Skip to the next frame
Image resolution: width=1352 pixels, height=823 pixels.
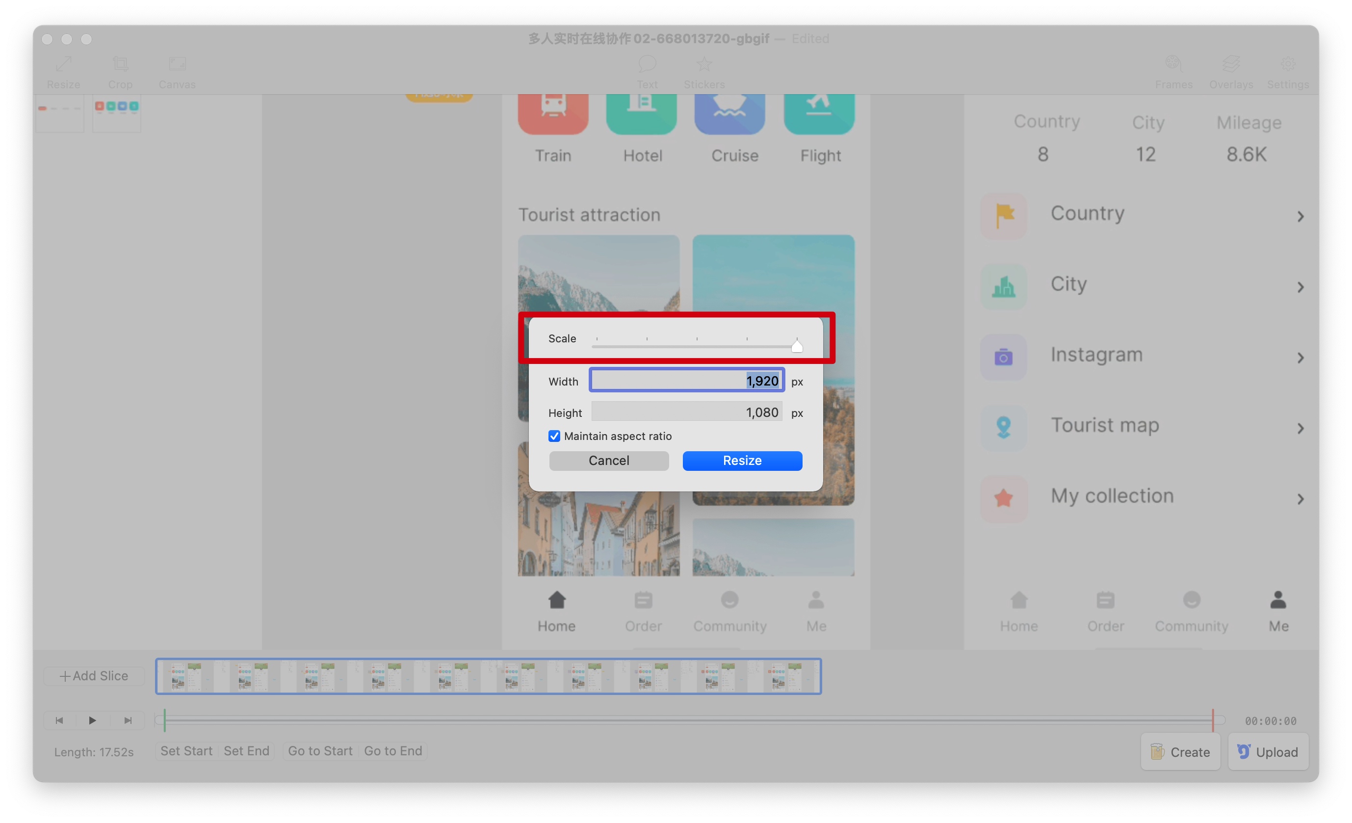(x=128, y=720)
